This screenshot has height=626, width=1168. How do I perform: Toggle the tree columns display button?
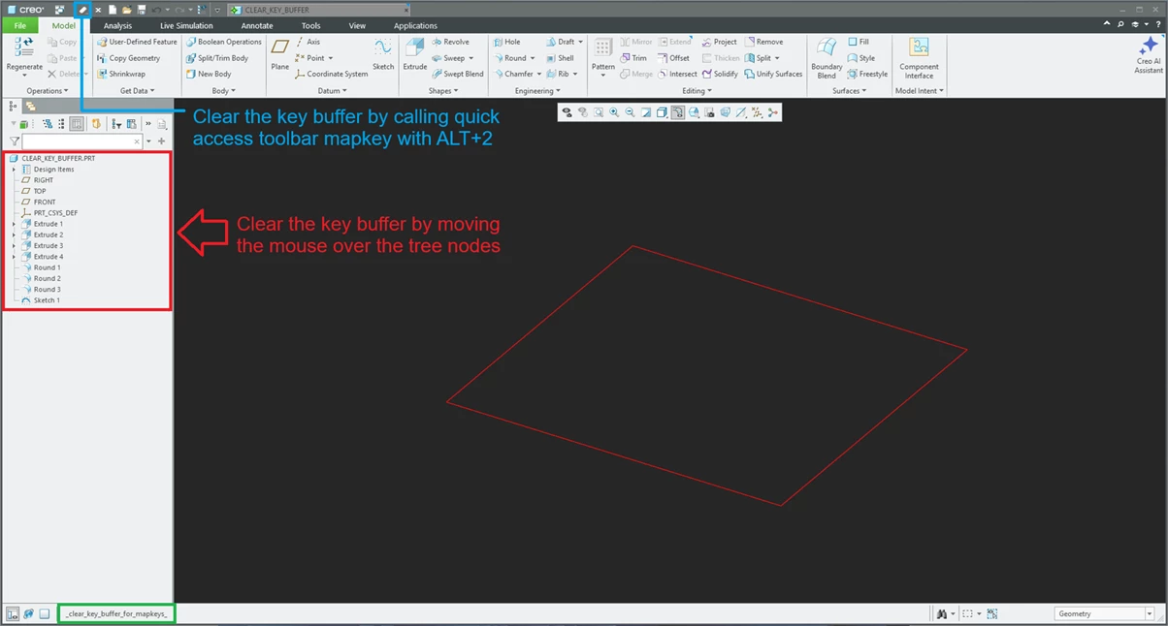(77, 124)
